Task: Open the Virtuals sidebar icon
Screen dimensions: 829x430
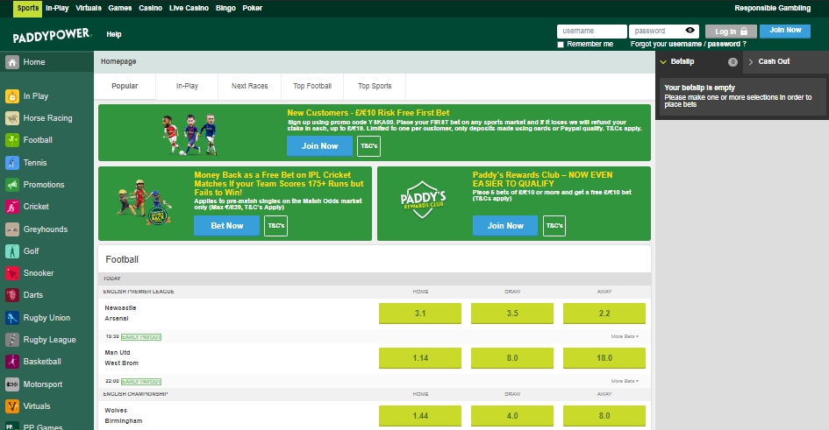Action: pos(12,406)
